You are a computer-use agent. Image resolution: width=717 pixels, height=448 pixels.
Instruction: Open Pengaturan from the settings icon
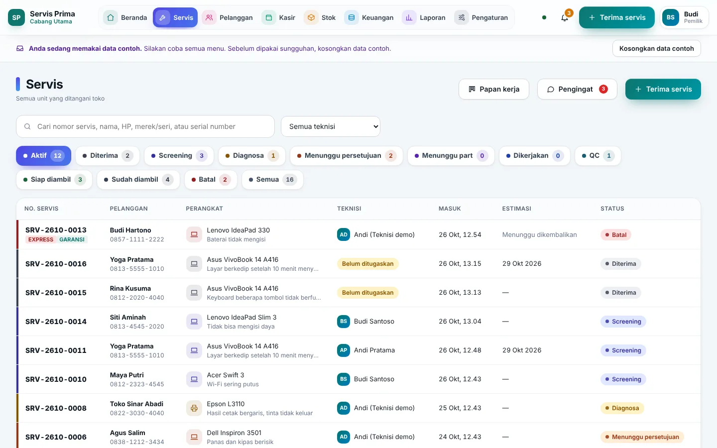point(462,17)
